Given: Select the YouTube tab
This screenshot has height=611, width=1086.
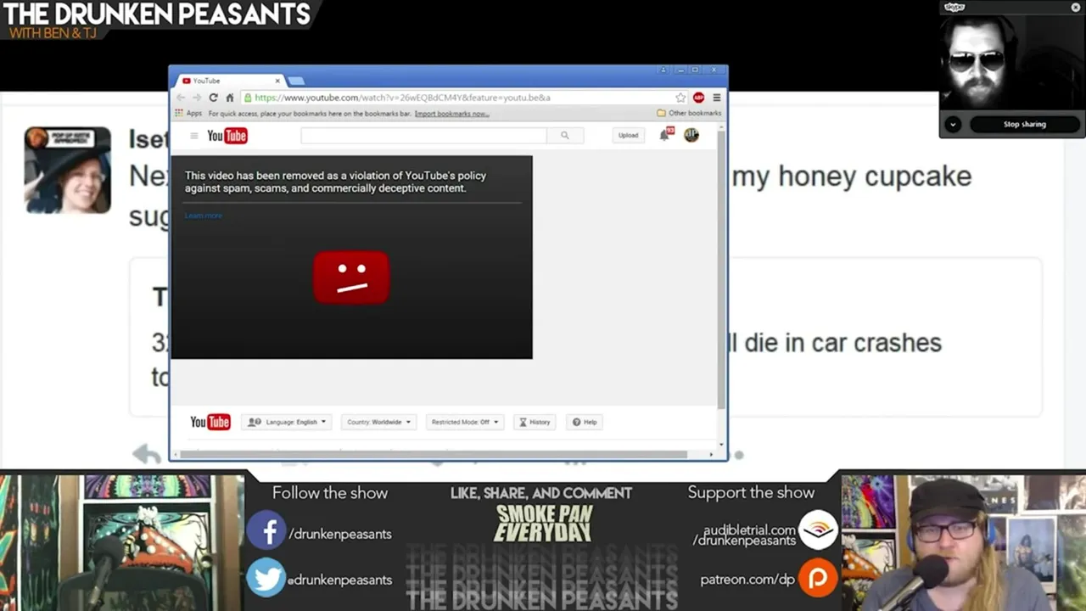Looking at the screenshot, I should 227,81.
